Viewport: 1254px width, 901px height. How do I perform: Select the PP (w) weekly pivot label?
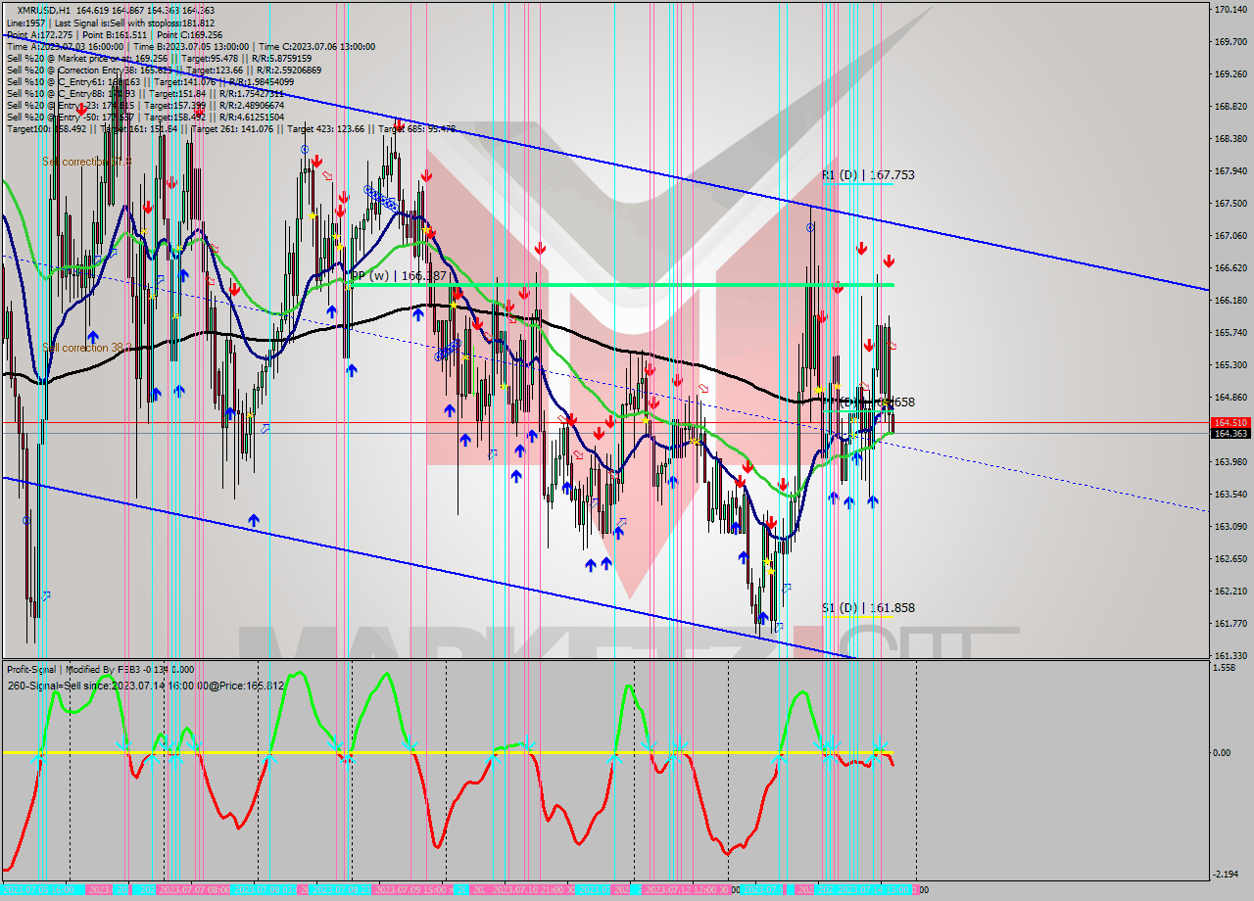(399, 276)
